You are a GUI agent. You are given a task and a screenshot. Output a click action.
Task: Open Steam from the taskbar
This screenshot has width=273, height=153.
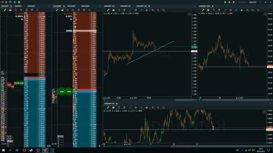31,150
